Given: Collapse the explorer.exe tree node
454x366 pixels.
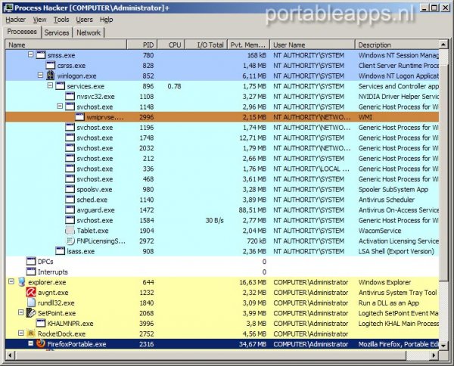Looking at the screenshot, I should (11, 281).
